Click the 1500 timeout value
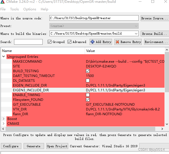 pyautogui.click(x=90, y=76)
